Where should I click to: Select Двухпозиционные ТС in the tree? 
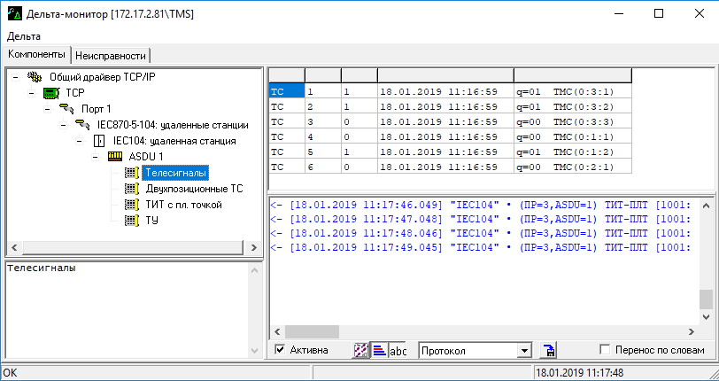193,189
